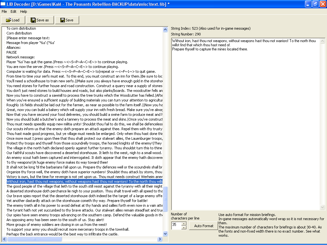Click the characters per line input field
The width and height of the screenshot is (327, 245).
[x=176, y=226]
